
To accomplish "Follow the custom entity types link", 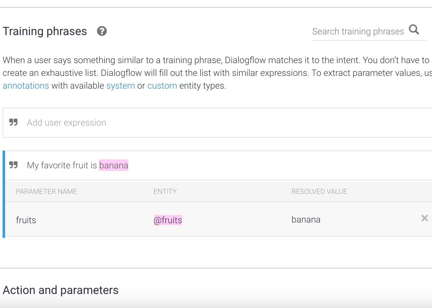I will [x=162, y=86].
